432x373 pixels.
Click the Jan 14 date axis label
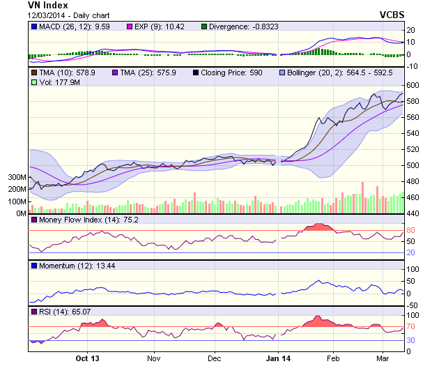(278, 358)
